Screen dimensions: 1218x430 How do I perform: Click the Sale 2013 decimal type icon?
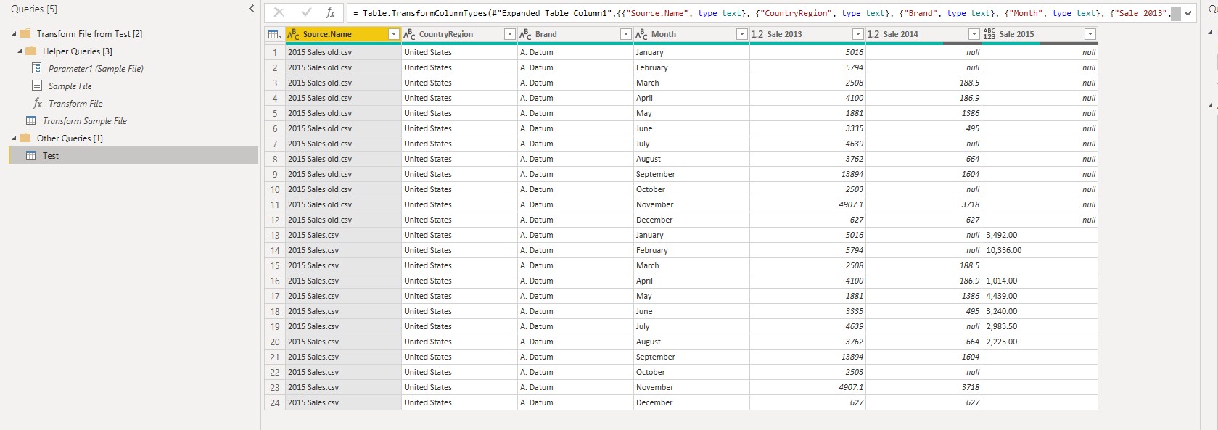coord(757,34)
